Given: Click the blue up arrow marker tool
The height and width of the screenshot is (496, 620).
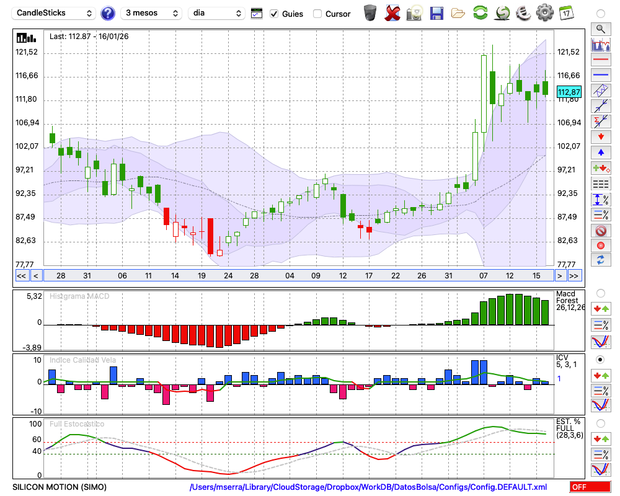Looking at the screenshot, I should 600,152.
